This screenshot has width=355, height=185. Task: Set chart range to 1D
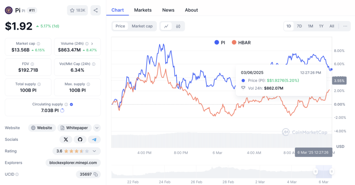289,26
